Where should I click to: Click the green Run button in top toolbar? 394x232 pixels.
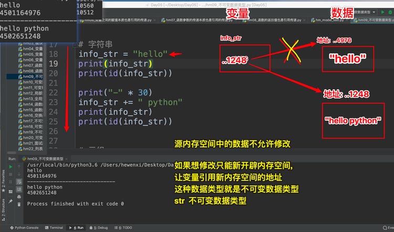click(382, 12)
